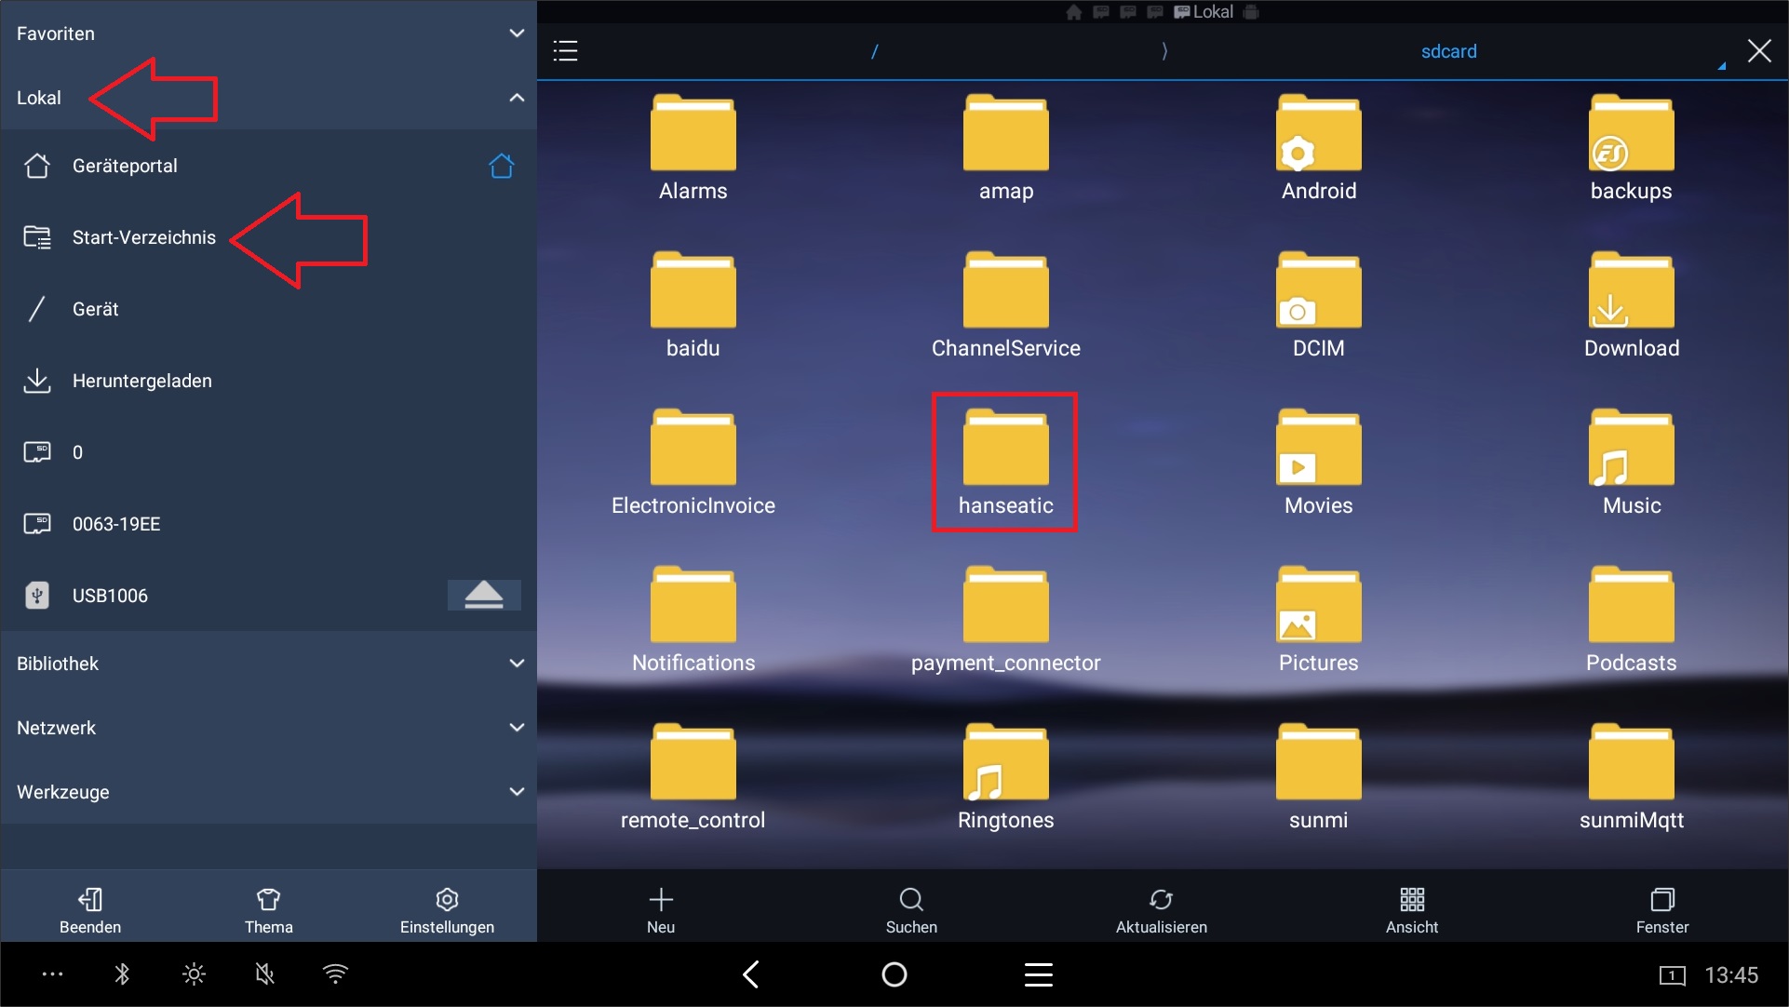Adjust brightness from the system bar icon
This screenshot has width=1789, height=1007.
(x=194, y=974)
